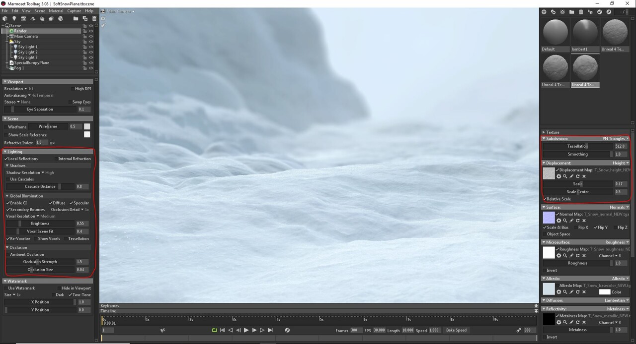Image resolution: width=636 pixels, height=344 pixels.
Task: Enable Internal Refraction
Action: point(56,159)
